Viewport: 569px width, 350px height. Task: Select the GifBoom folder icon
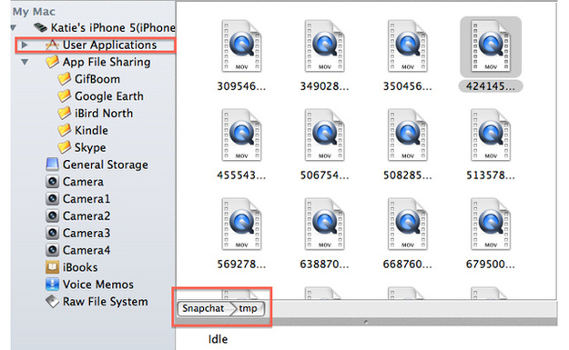65,78
